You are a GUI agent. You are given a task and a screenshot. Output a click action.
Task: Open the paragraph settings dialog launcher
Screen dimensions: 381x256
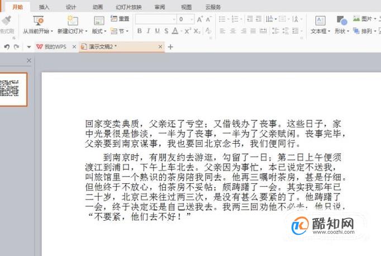click(x=302, y=38)
